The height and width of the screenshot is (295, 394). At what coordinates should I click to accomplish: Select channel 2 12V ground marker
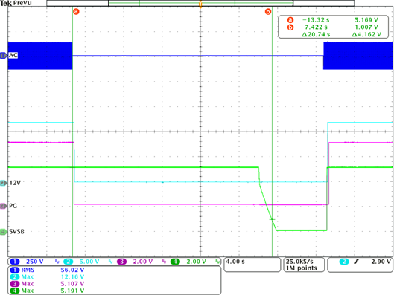pos(4,184)
